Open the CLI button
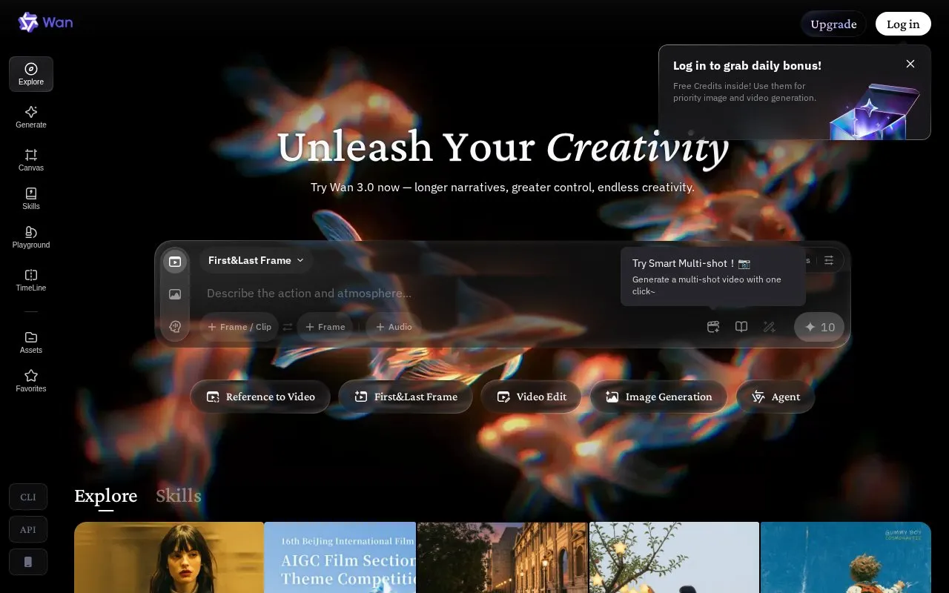This screenshot has width=949, height=593. (28, 497)
